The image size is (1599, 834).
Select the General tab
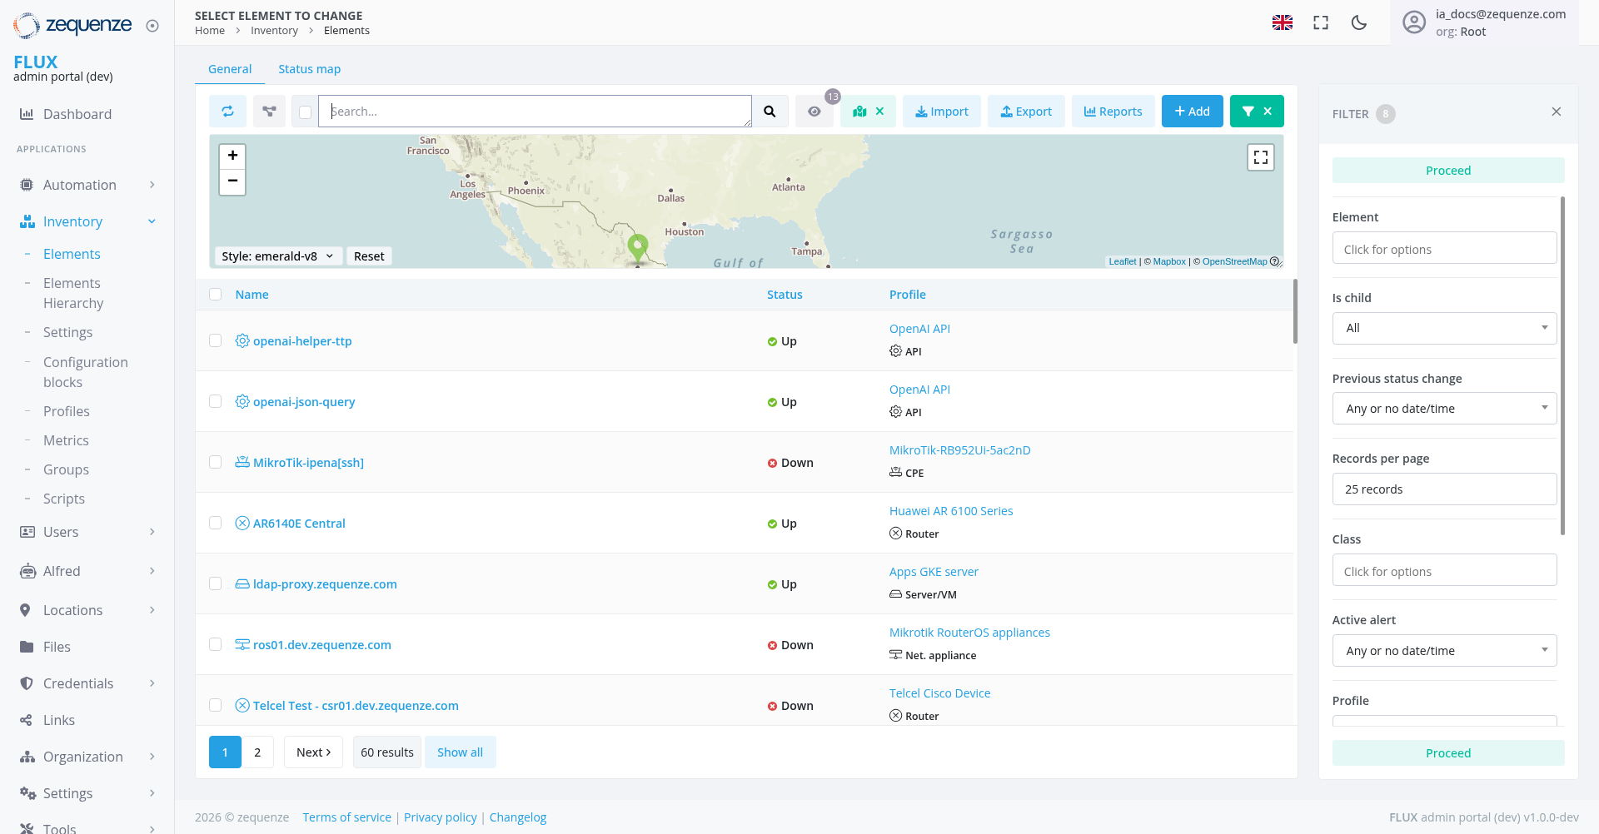point(230,69)
